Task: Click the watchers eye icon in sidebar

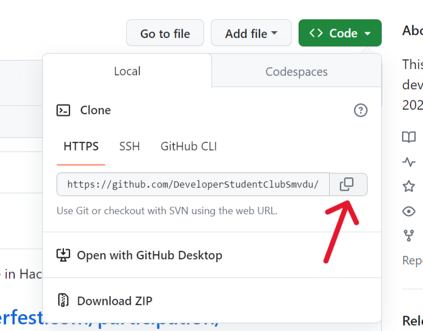Action: [x=408, y=211]
